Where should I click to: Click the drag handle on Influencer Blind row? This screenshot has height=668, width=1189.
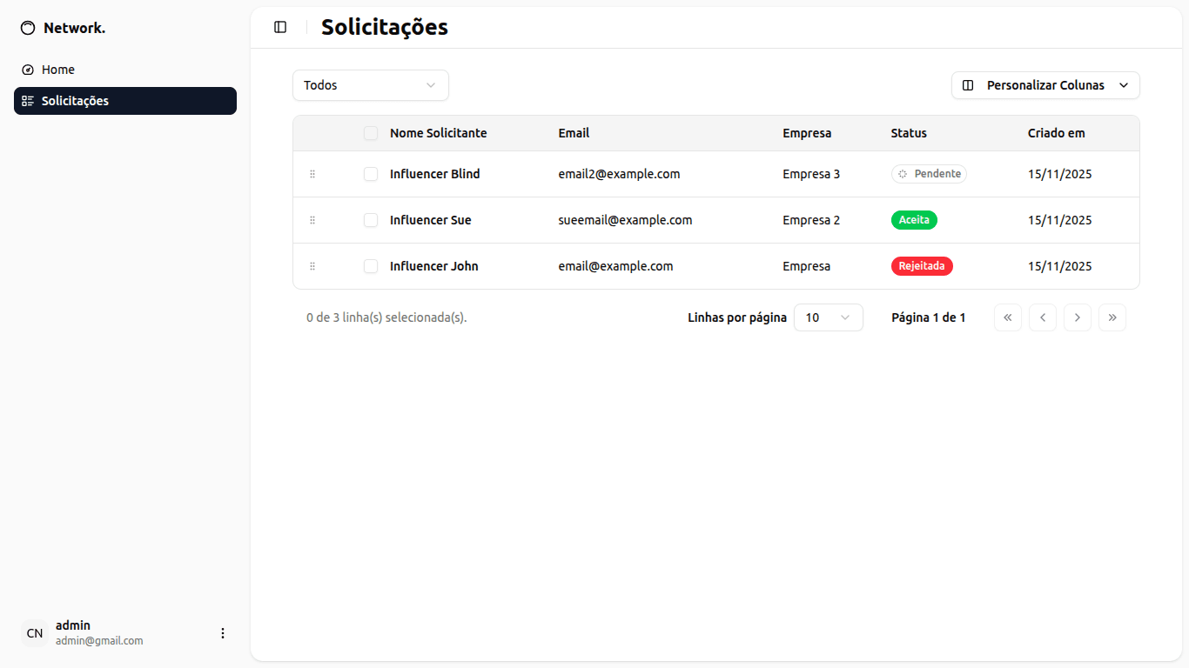[x=312, y=173]
